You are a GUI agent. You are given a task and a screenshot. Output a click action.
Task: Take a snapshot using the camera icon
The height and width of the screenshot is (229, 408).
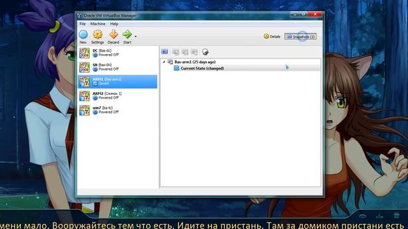pos(164,52)
